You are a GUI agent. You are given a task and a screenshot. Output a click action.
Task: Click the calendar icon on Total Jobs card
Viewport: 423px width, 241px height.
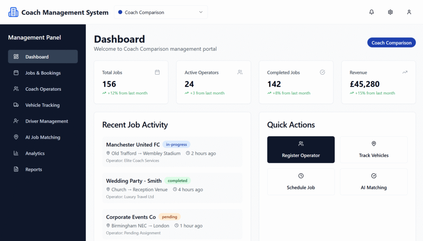pyautogui.click(x=157, y=72)
